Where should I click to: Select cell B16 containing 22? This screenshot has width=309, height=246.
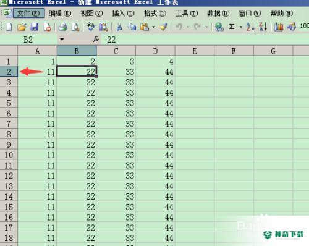77,217
